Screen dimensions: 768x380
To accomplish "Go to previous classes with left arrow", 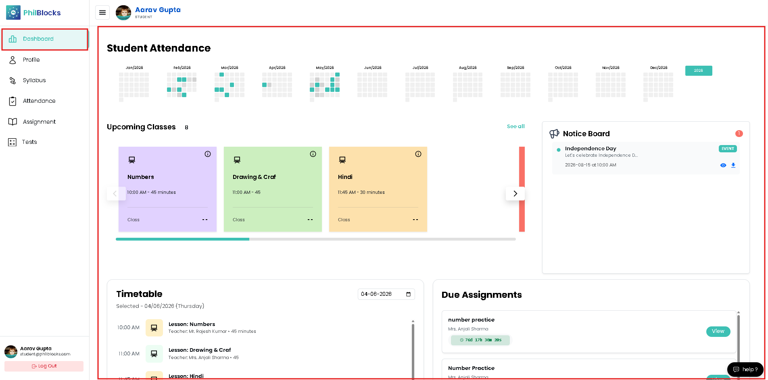I will pyautogui.click(x=115, y=193).
